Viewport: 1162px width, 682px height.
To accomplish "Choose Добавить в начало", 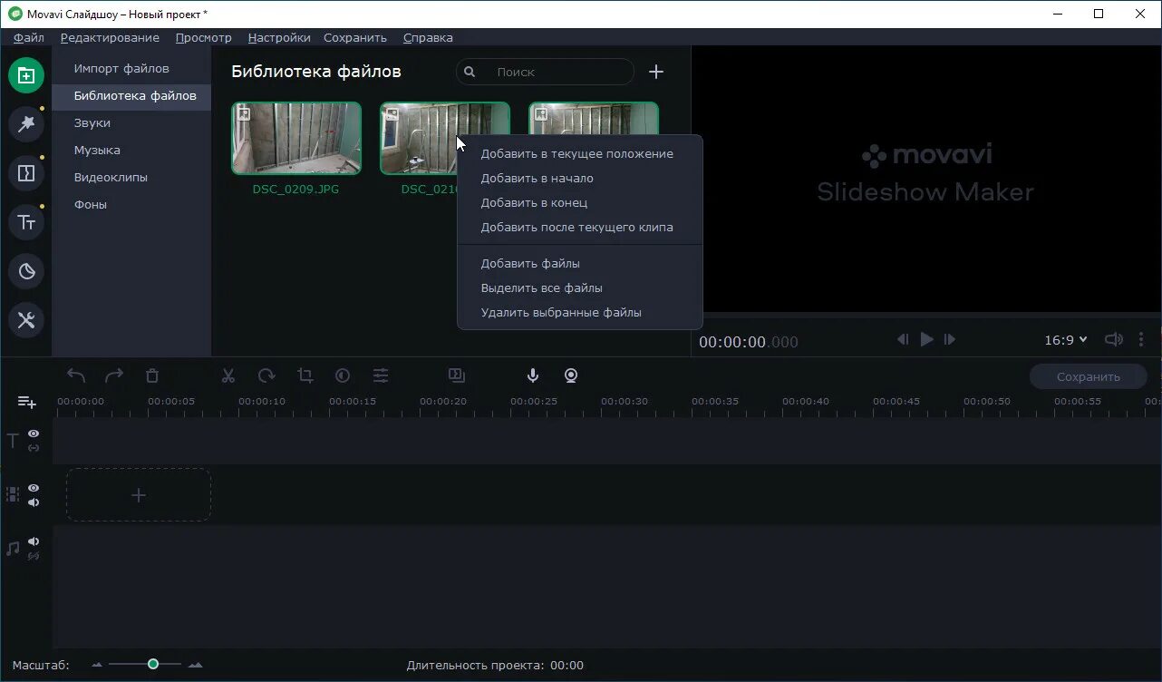I will 580,178.
